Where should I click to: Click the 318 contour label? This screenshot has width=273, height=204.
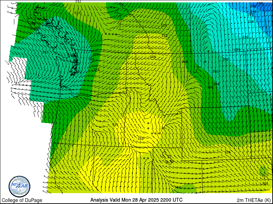(141, 139)
